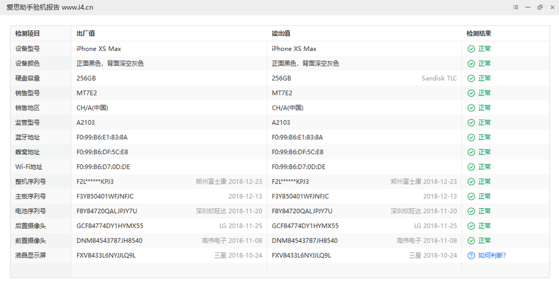Click the 出厂值 column header
Image resolution: width=559 pixels, height=282 pixels.
86,33
